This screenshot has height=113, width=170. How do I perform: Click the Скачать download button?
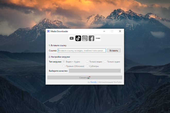coord(85,78)
